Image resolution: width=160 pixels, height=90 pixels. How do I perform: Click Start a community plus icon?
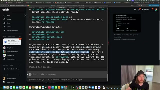click(x=4, y=30)
